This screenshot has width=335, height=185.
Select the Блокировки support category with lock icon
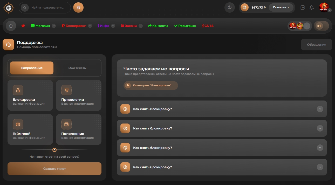pos(30,95)
